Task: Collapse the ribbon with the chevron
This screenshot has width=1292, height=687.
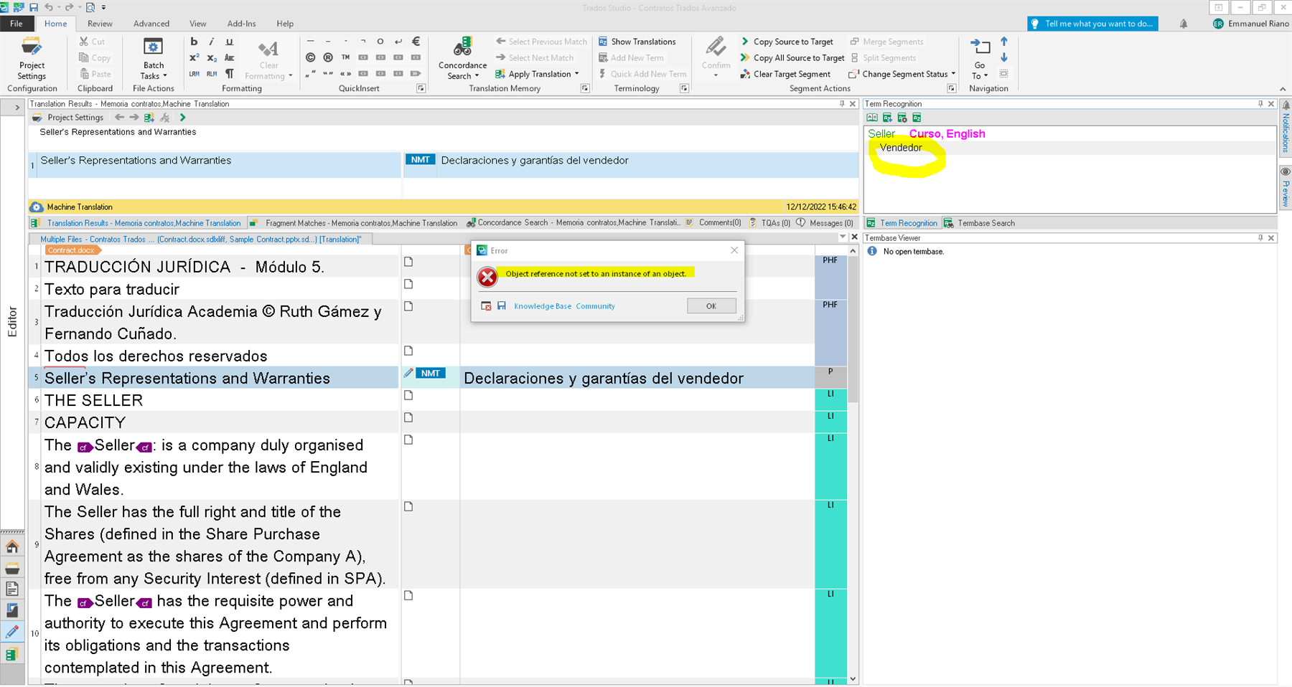Action: point(1283,89)
